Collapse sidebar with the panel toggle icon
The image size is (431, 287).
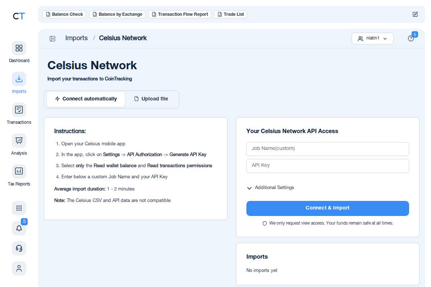click(52, 39)
